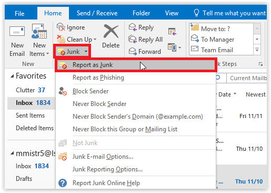The image size is (271, 193).
Task: Open Sent Items folder
Action: (x=30, y=115)
